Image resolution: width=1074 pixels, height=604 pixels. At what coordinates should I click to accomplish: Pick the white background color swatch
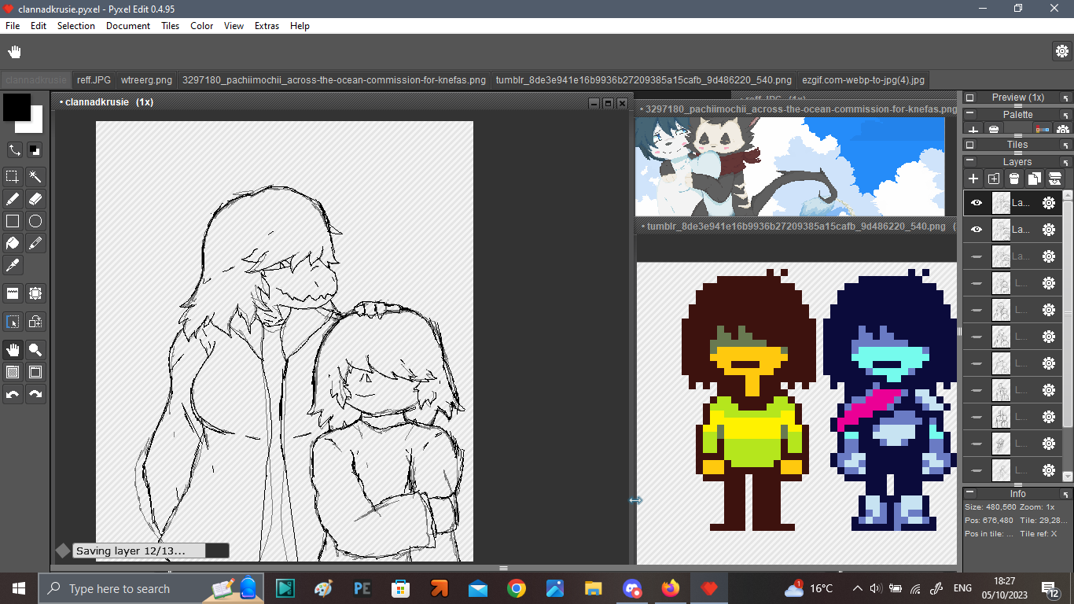point(36,126)
